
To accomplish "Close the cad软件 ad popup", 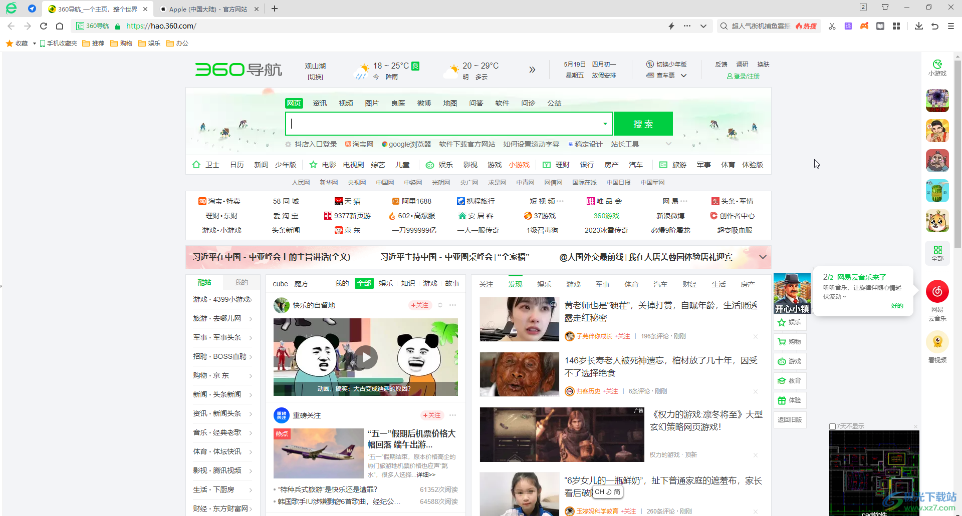I will 915,426.
